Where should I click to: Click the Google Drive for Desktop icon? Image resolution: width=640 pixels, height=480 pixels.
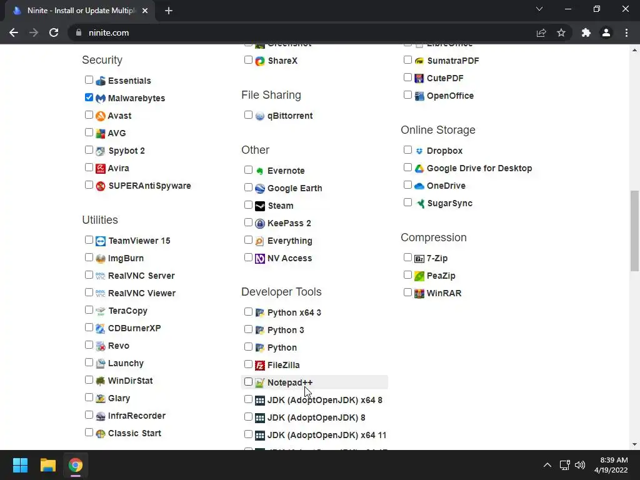point(419,169)
